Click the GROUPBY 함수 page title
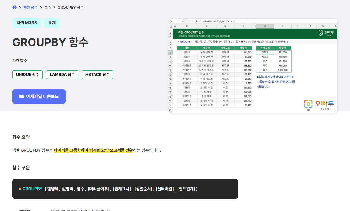 coord(50,42)
